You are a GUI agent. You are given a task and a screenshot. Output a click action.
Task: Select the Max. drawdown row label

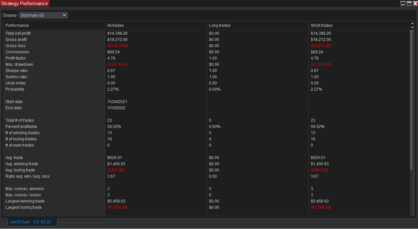tap(19, 64)
